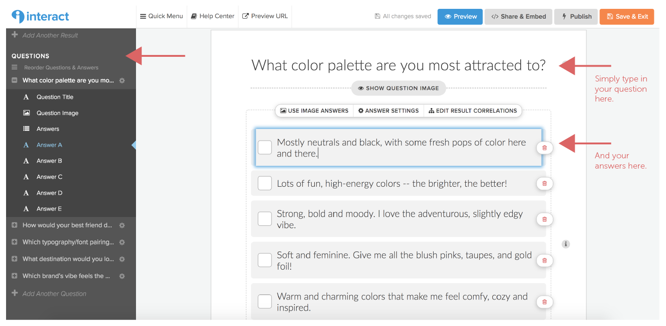Check the 'Mostly neutrals and black' answer box

[x=265, y=148]
